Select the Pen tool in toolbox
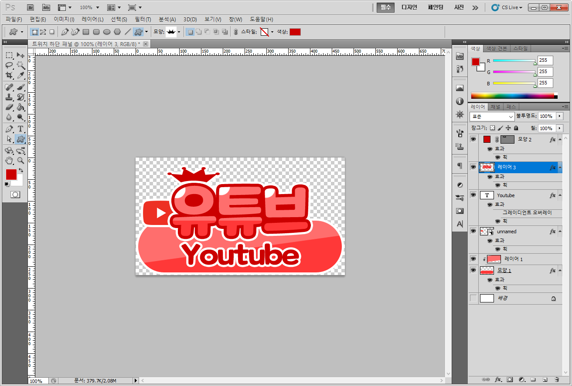 point(9,129)
